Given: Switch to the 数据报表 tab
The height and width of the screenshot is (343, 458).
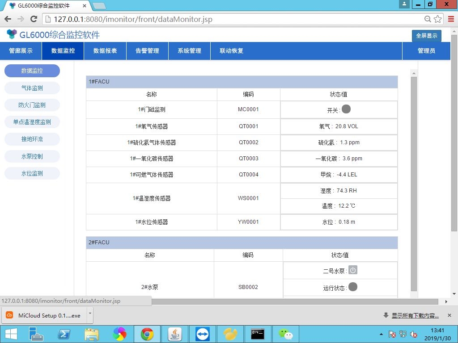Looking at the screenshot, I should (105, 51).
